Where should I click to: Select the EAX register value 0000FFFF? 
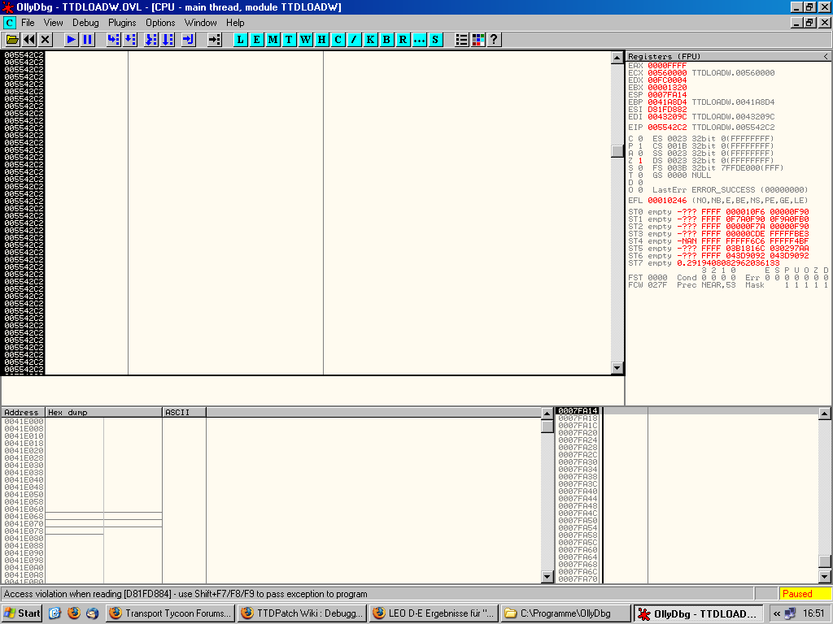[667, 66]
